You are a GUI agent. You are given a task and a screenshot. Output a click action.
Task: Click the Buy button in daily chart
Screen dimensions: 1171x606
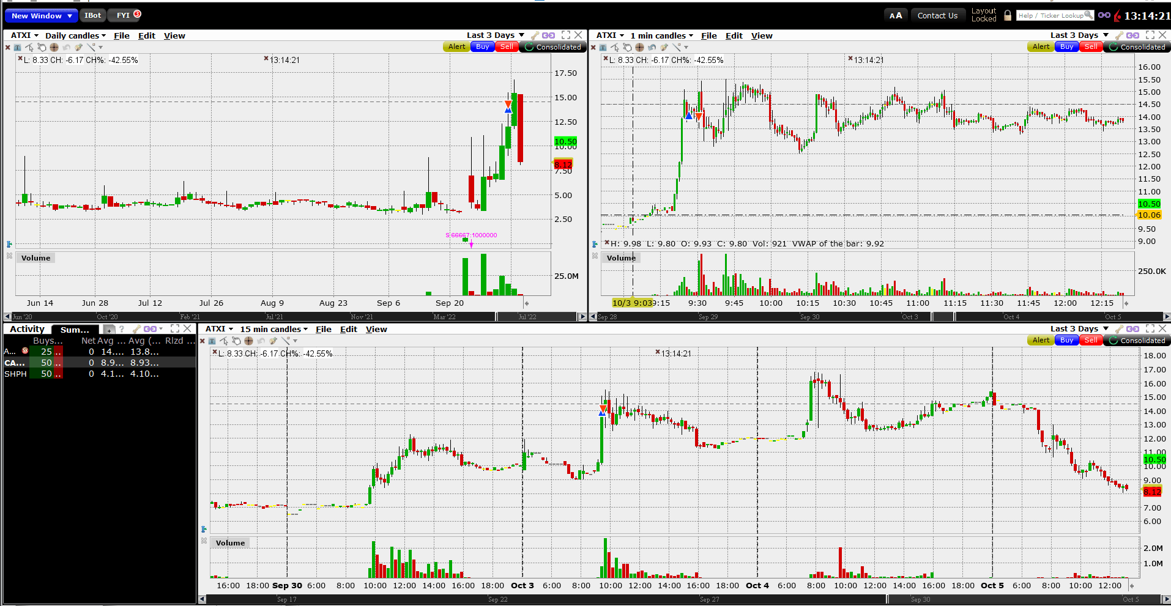482,47
